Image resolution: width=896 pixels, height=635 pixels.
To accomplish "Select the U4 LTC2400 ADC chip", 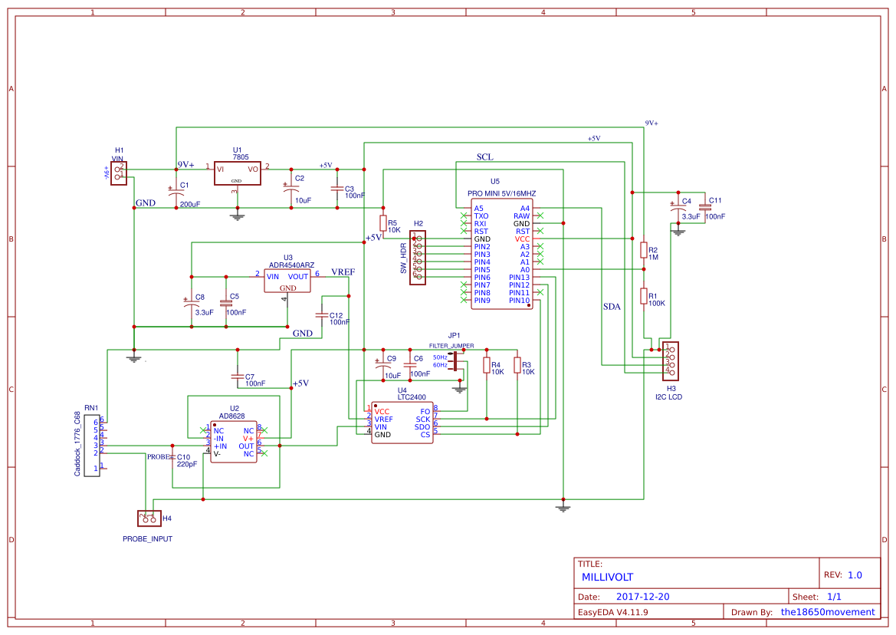I will coord(402,423).
